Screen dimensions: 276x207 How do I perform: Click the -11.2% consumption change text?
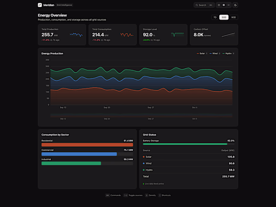96,40
